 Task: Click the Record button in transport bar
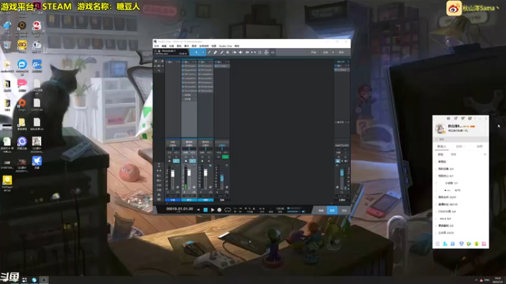pos(219,210)
